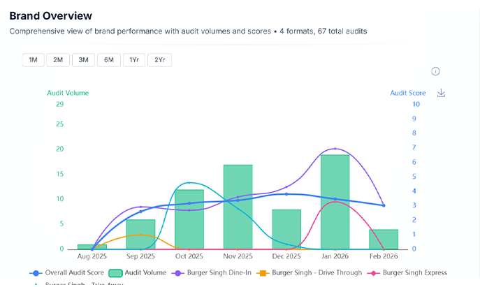The width and height of the screenshot is (480, 287).
Task: Click the Feb 2026 audit volume bar
Action: click(384, 240)
